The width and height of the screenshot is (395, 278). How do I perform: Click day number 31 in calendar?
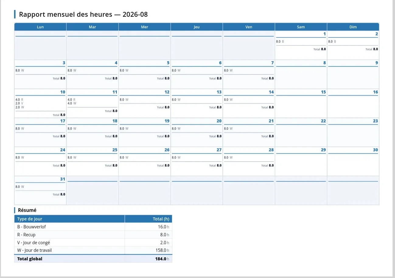coord(63,179)
